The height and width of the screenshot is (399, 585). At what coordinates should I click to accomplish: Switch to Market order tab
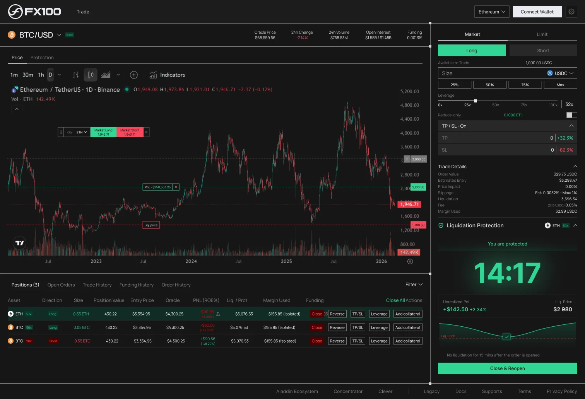point(472,34)
